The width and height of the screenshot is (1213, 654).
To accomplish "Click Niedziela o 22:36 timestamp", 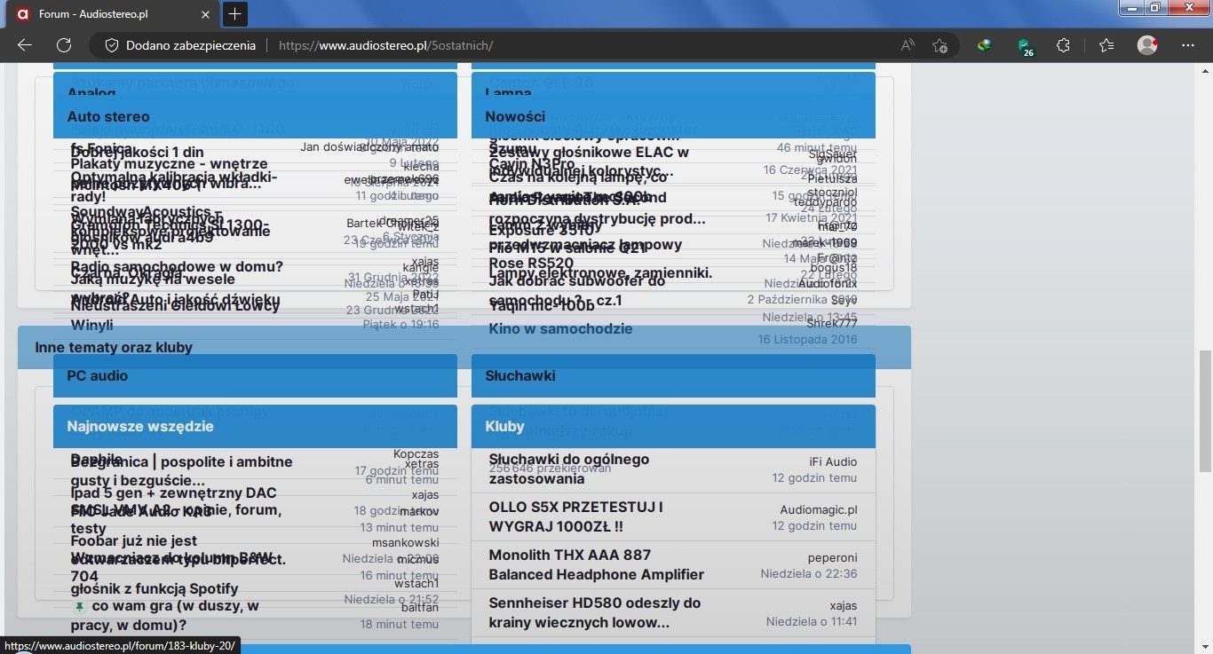I will coord(809,573).
